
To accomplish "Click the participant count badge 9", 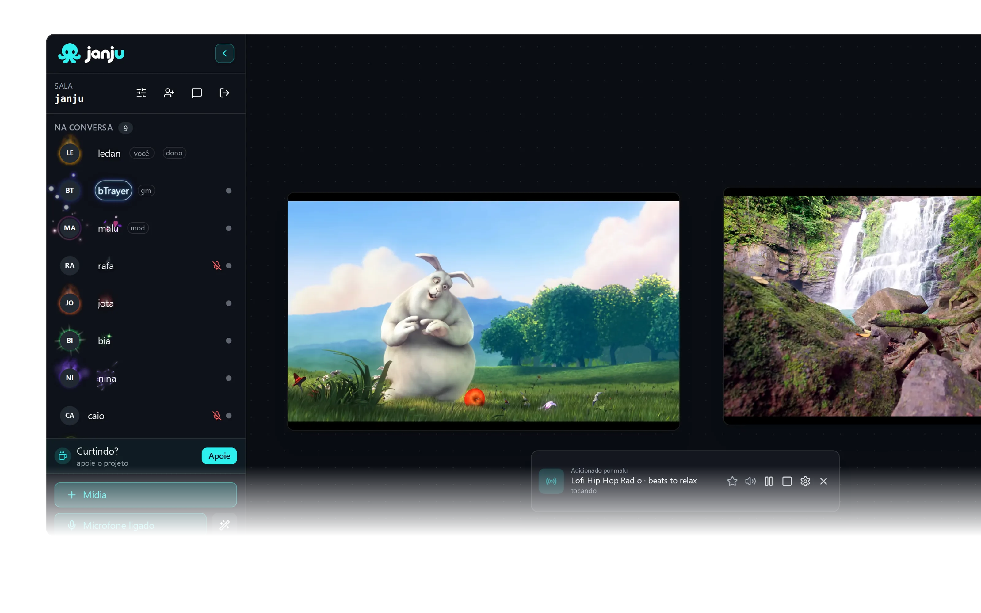I will [x=125, y=128].
